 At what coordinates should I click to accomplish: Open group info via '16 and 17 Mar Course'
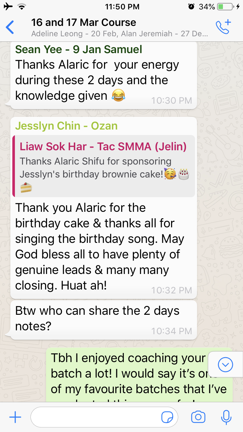pos(84,22)
